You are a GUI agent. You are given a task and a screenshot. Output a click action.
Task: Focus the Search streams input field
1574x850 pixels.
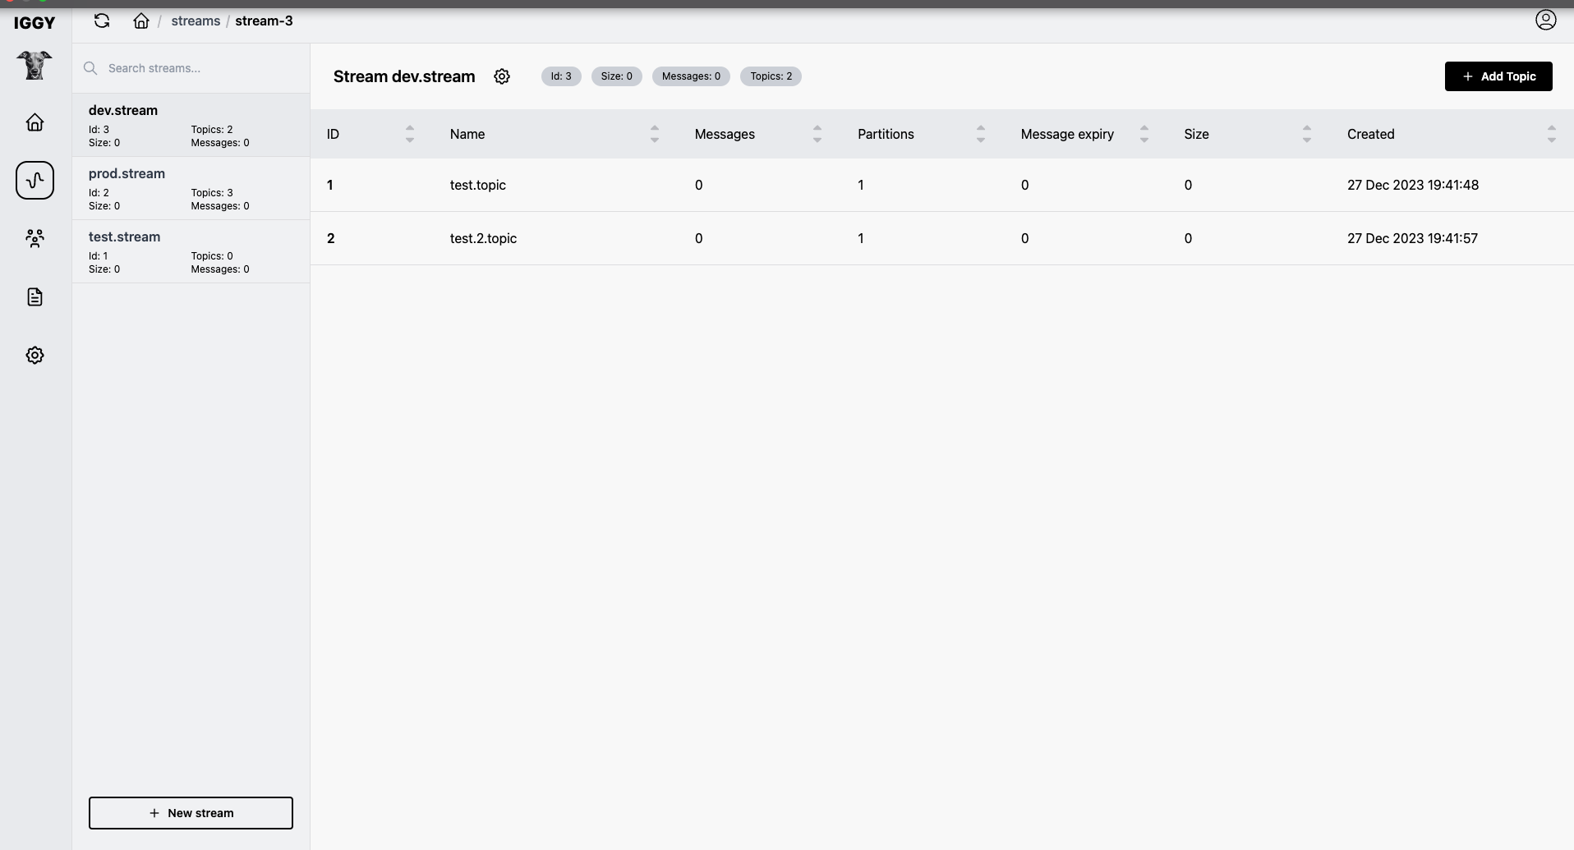191,68
